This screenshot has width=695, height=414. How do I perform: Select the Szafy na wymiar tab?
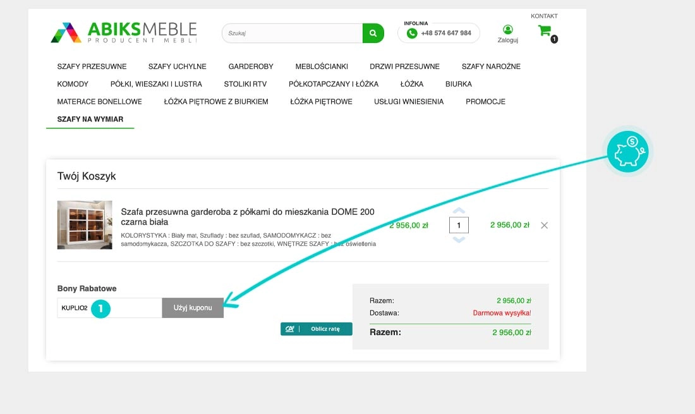[90, 119]
